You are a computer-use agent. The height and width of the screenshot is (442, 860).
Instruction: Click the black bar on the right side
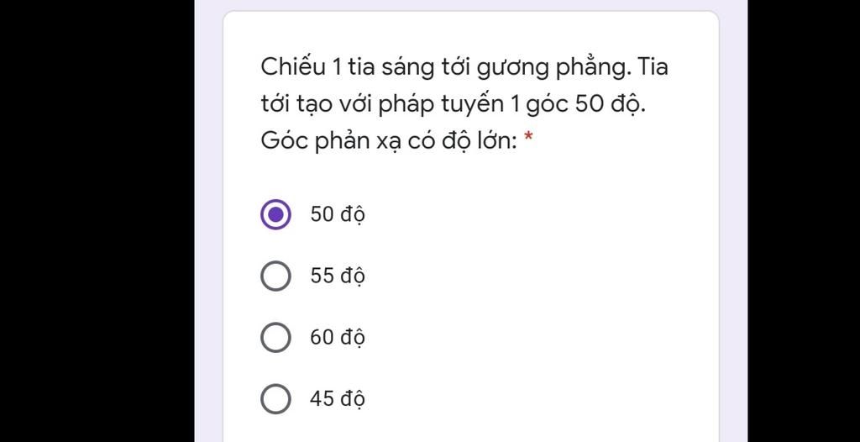pos(804,219)
